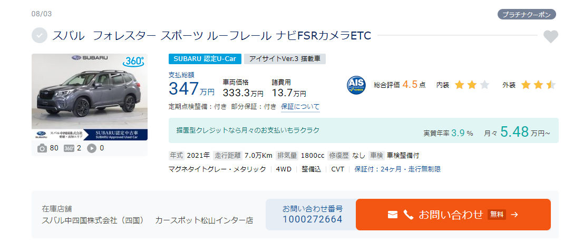This screenshot has width=584, height=244.
Task: Open the 保証について warranty link
Action: coord(300,107)
